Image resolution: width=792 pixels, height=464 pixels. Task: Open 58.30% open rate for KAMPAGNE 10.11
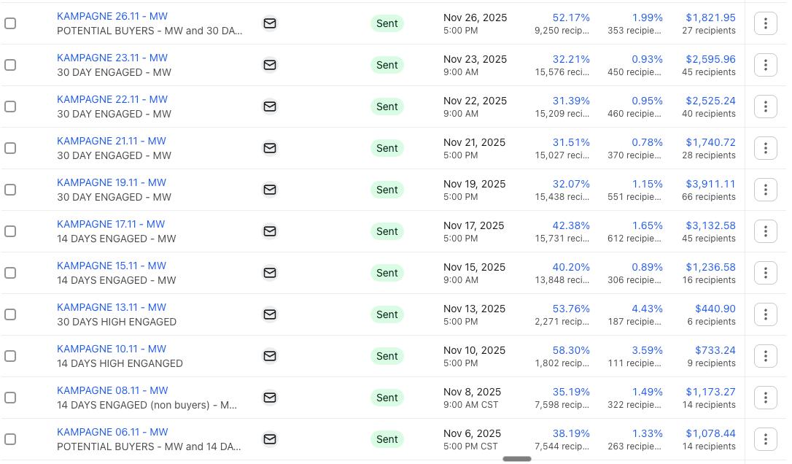point(571,350)
